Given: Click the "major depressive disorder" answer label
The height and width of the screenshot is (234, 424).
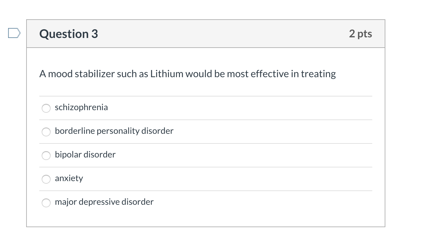Looking at the screenshot, I should coord(104,202).
